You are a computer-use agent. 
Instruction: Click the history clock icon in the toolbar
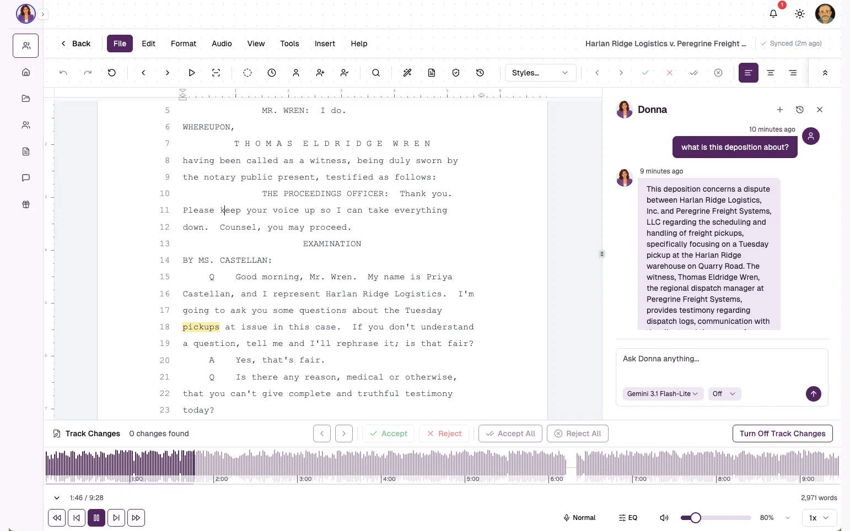(x=480, y=73)
